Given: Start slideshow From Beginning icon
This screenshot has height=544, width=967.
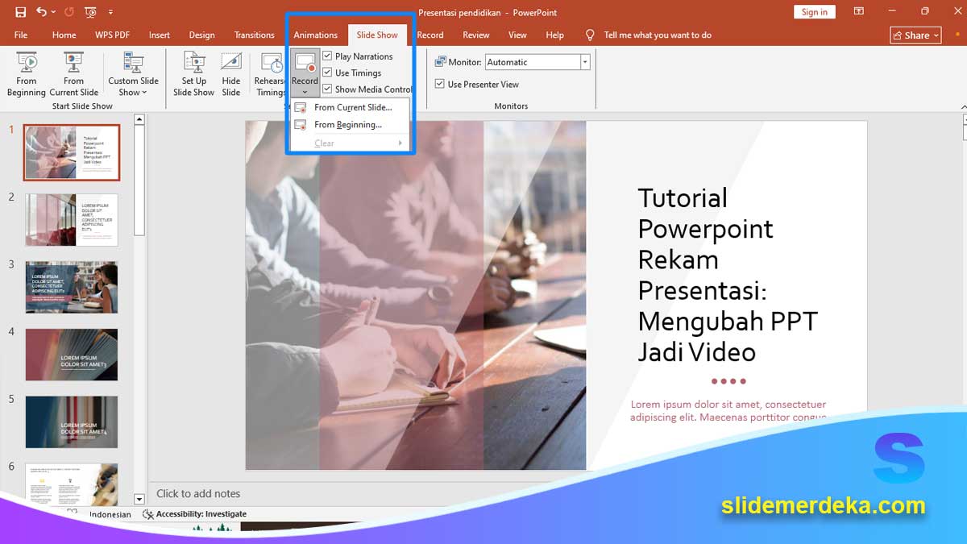Looking at the screenshot, I should click(27, 63).
